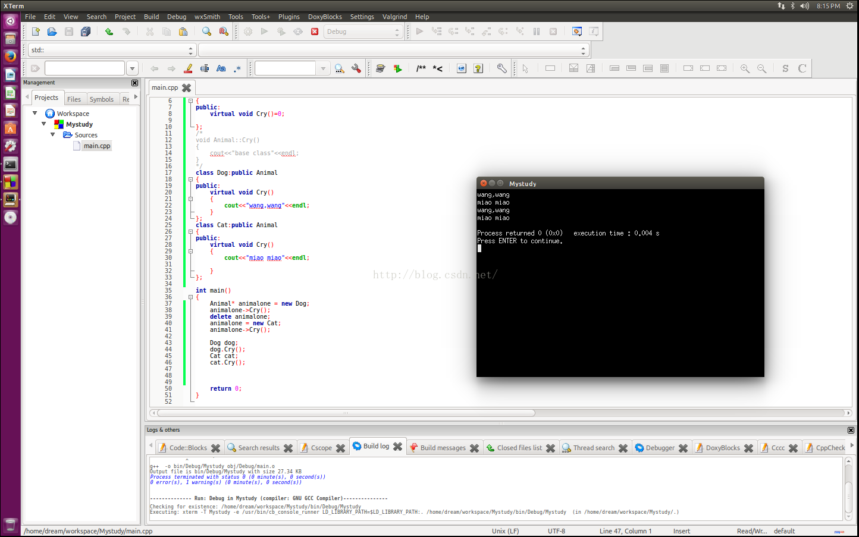Collapse the Sources folder node
This screenshot has width=859, height=537.
(52, 134)
